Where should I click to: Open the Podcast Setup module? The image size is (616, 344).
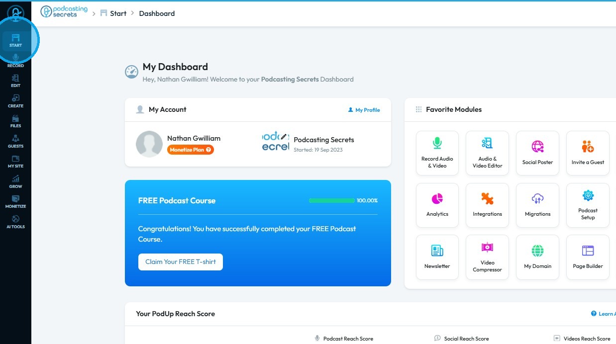588,205
